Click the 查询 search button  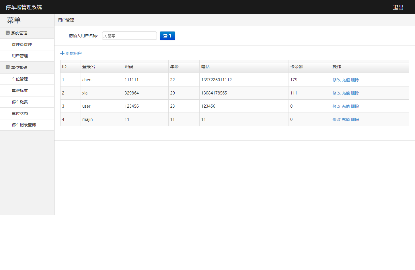coord(167,36)
